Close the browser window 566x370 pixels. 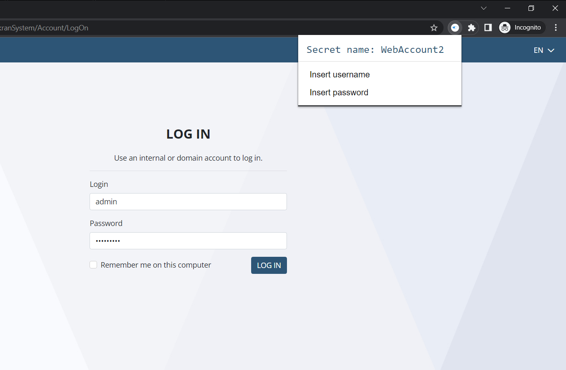(x=555, y=8)
